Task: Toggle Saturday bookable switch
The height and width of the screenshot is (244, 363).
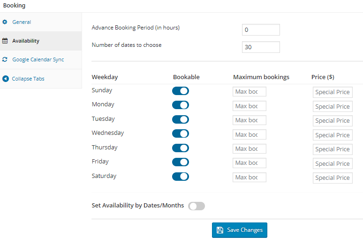Action: pyautogui.click(x=181, y=177)
